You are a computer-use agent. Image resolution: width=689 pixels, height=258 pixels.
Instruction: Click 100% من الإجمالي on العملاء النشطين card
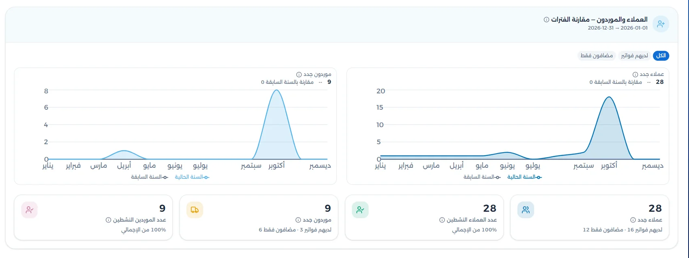click(475, 230)
